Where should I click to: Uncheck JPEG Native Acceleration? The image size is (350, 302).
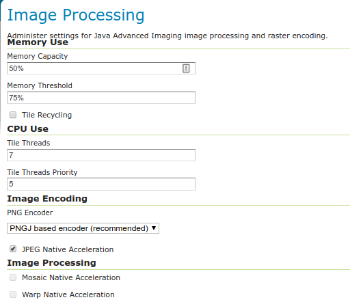[x=13, y=249]
